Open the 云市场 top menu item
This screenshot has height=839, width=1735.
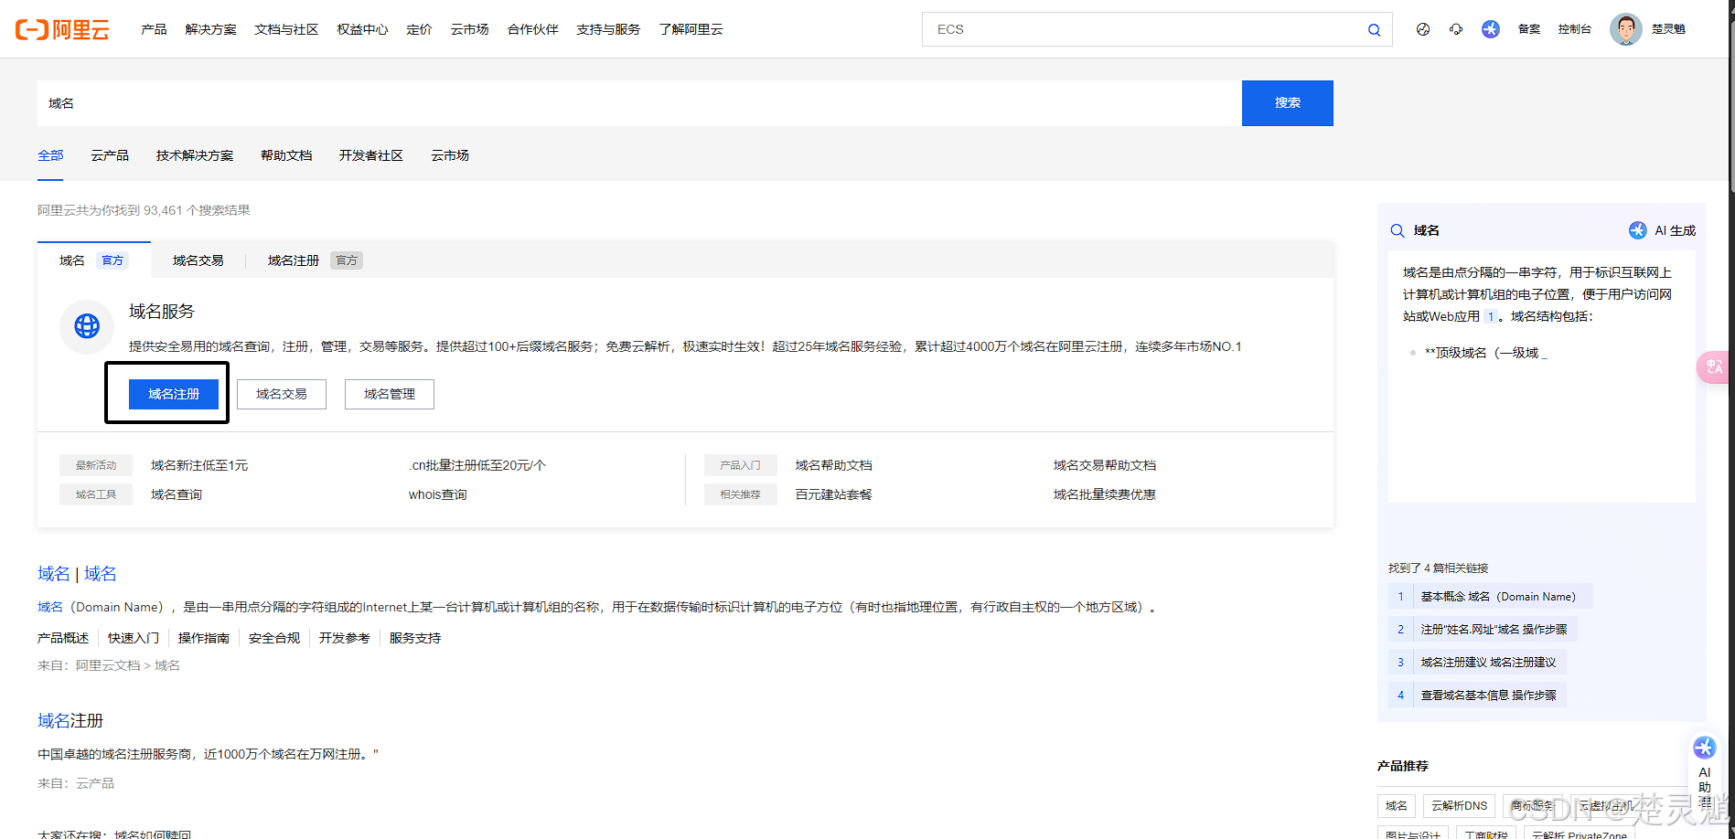pos(469,29)
